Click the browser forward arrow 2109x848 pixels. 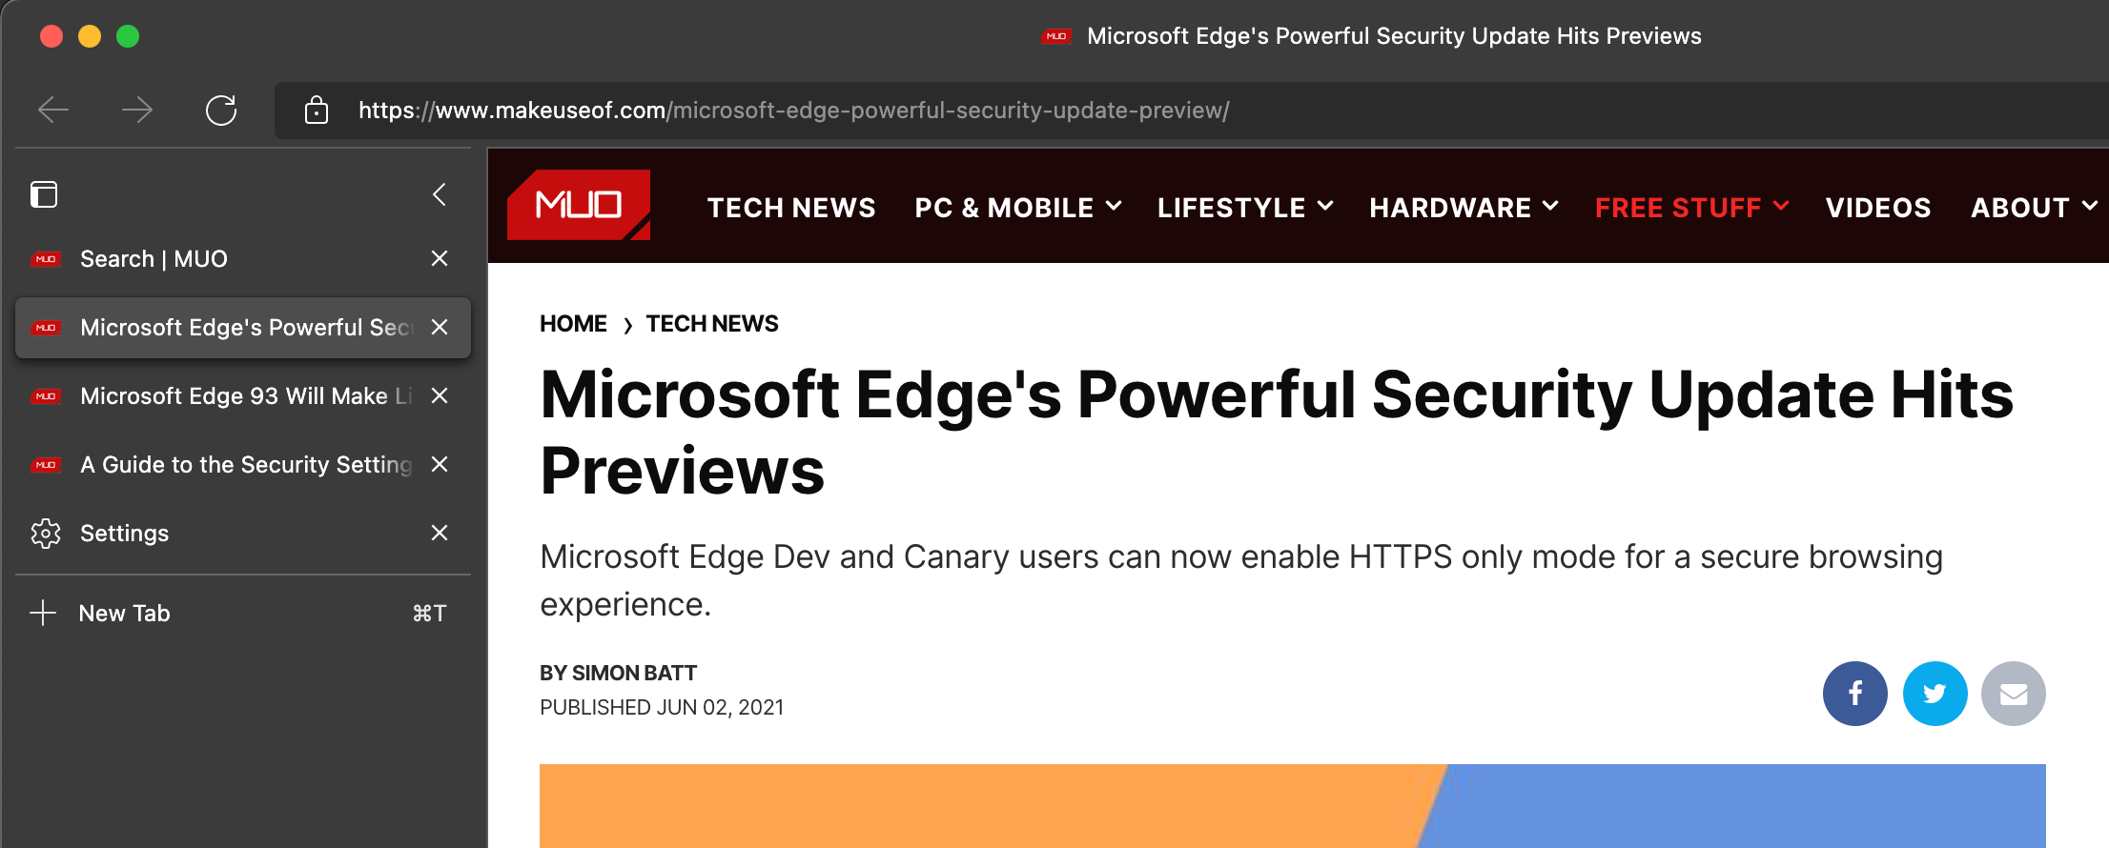click(x=137, y=111)
